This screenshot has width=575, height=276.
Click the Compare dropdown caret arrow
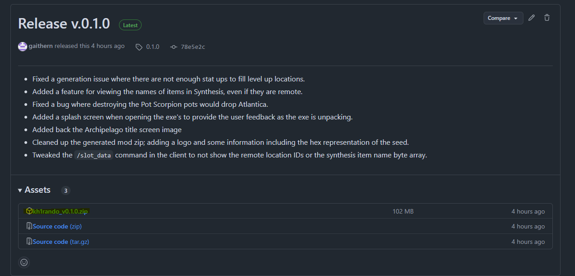516,19
